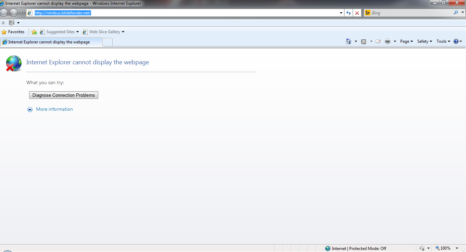Open the Safety menu
The height and width of the screenshot is (252, 466).
point(425,41)
